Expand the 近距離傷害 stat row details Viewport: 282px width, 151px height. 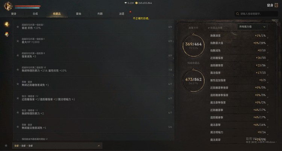pyautogui.click(x=239, y=58)
